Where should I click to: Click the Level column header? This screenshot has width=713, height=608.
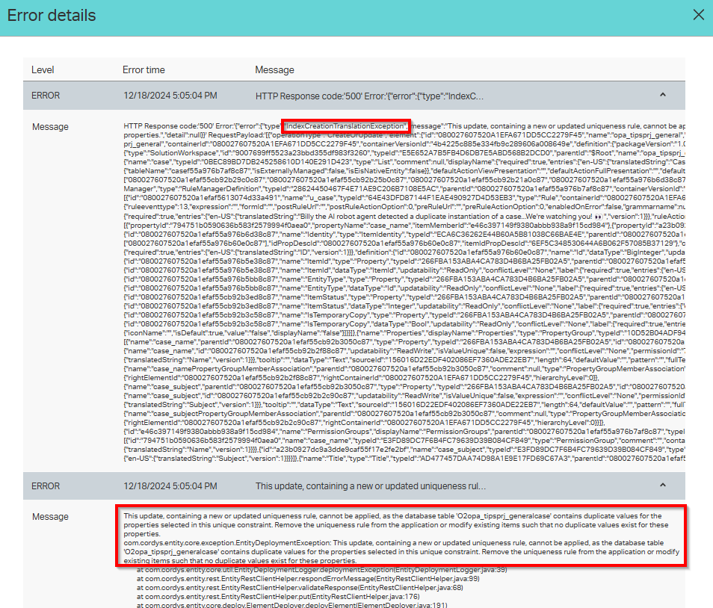point(43,70)
